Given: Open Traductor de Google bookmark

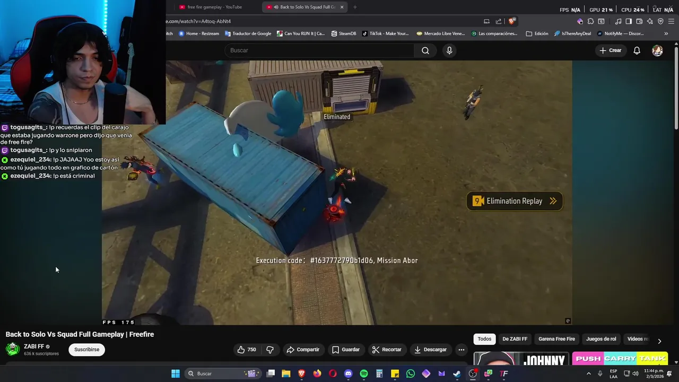Looking at the screenshot, I should (x=248, y=33).
